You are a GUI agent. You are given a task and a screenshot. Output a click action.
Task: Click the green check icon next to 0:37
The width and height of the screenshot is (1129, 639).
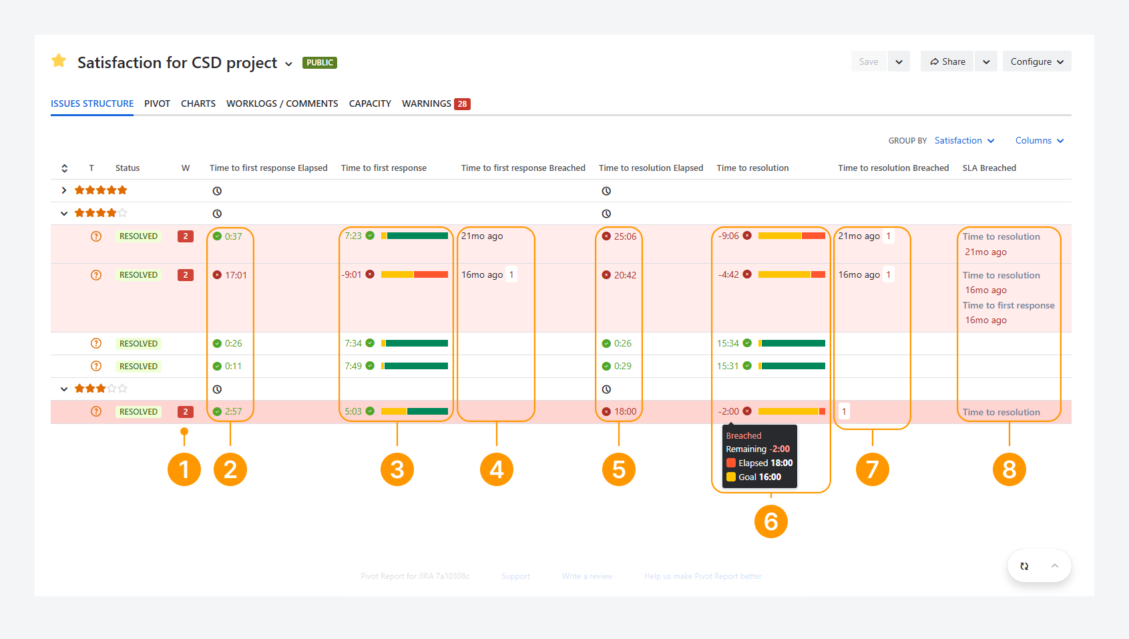tap(217, 236)
